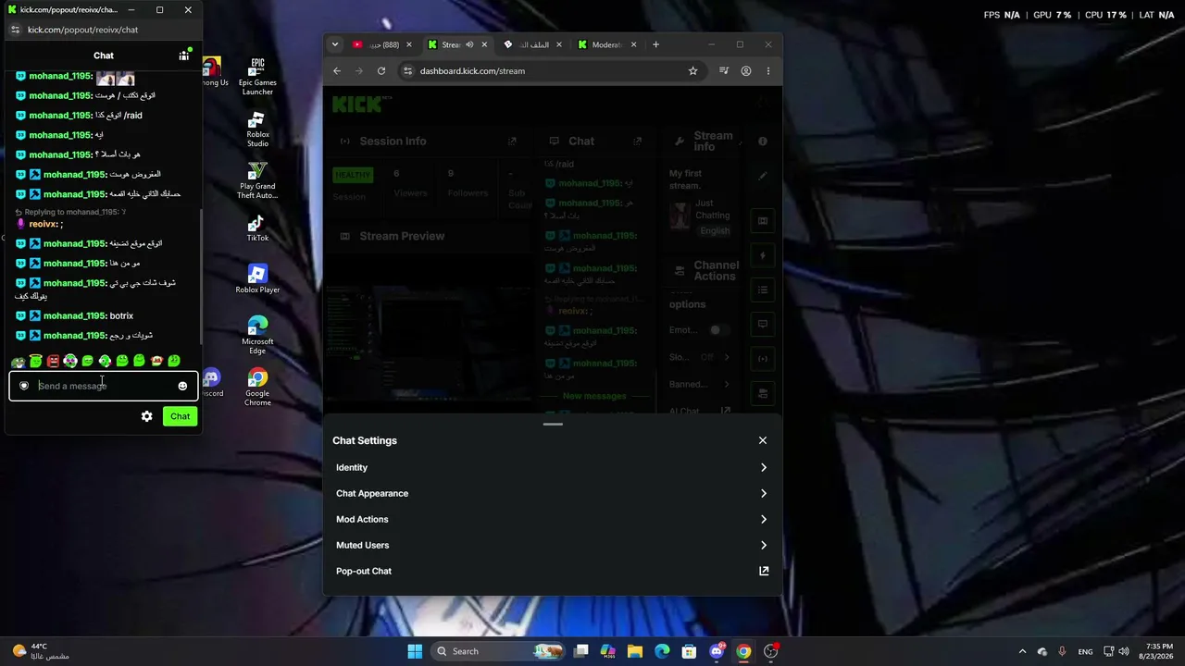The width and height of the screenshot is (1185, 666).
Task: Open the Windows Start menu
Action: click(x=415, y=651)
